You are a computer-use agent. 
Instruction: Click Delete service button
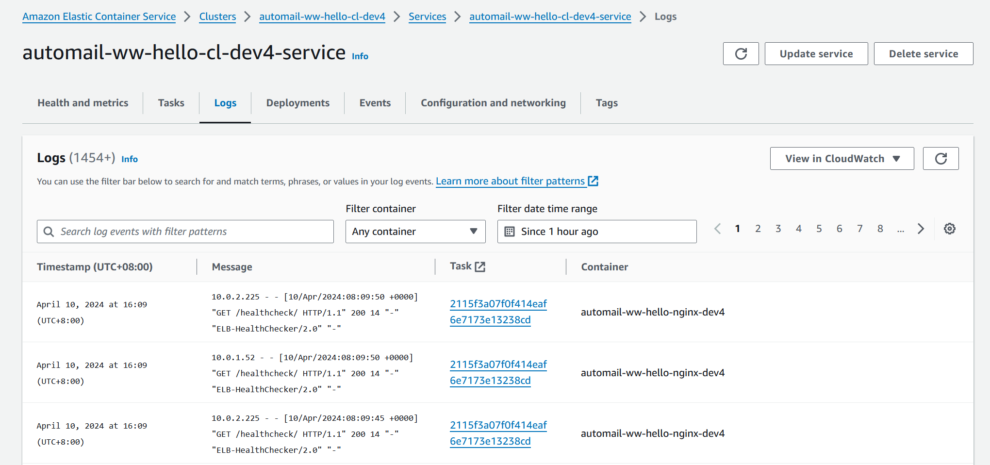point(924,53)
